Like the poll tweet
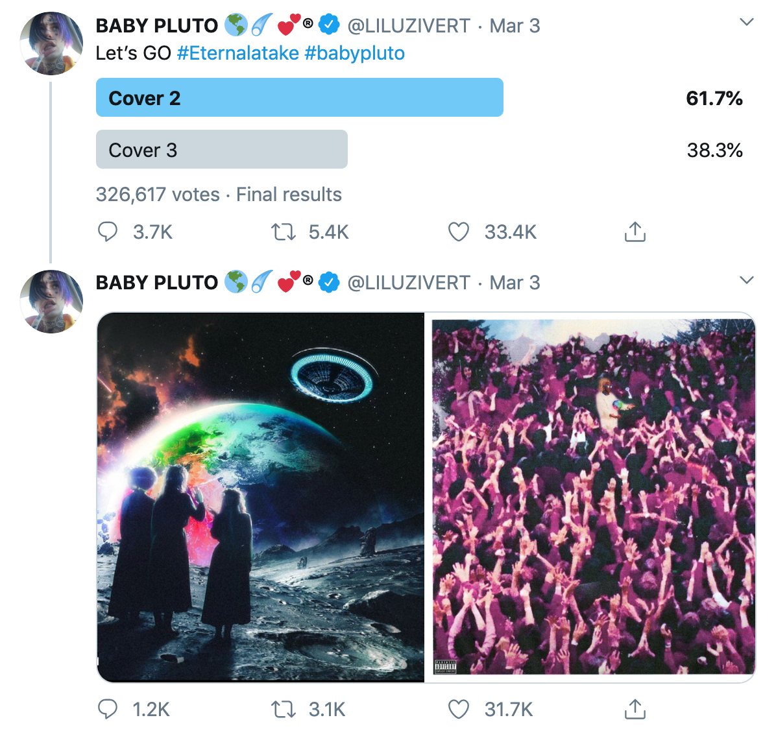 (x=459, y=232)
